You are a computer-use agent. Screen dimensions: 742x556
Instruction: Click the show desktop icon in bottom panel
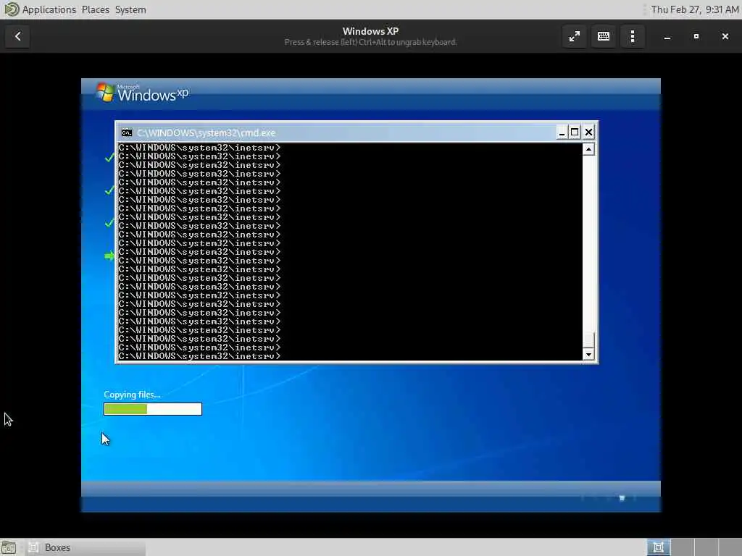tap(9, 547)
